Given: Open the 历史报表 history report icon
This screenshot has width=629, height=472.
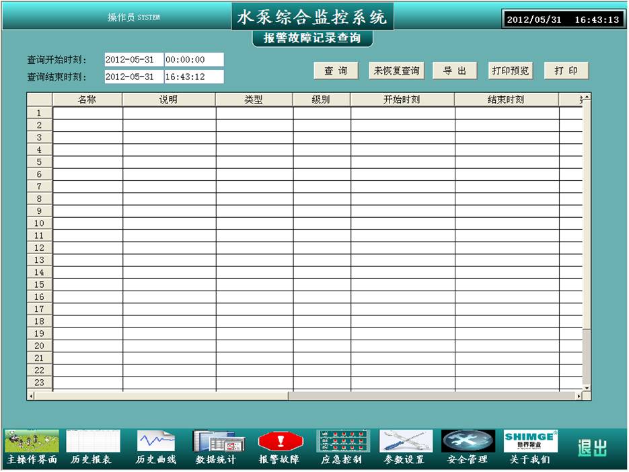Looking at the screenshot, I should (x=93, y=442).
